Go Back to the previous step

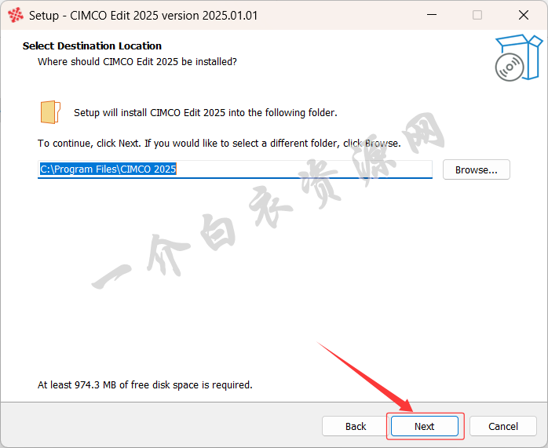pyautogui.click(x=356, y=426)
